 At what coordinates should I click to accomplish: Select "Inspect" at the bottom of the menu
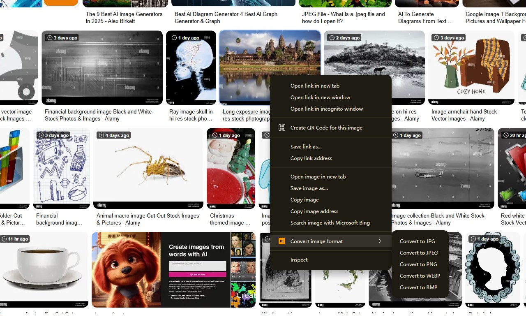coord(299,259)
